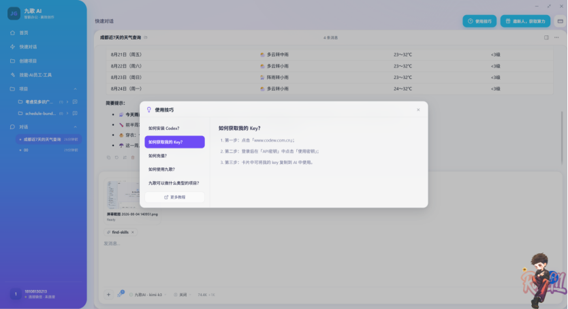The height and width of the screenshot is (309, 568).
Task: Click the plus attach button
Action: pyautogui.click(x=108, y=295)
